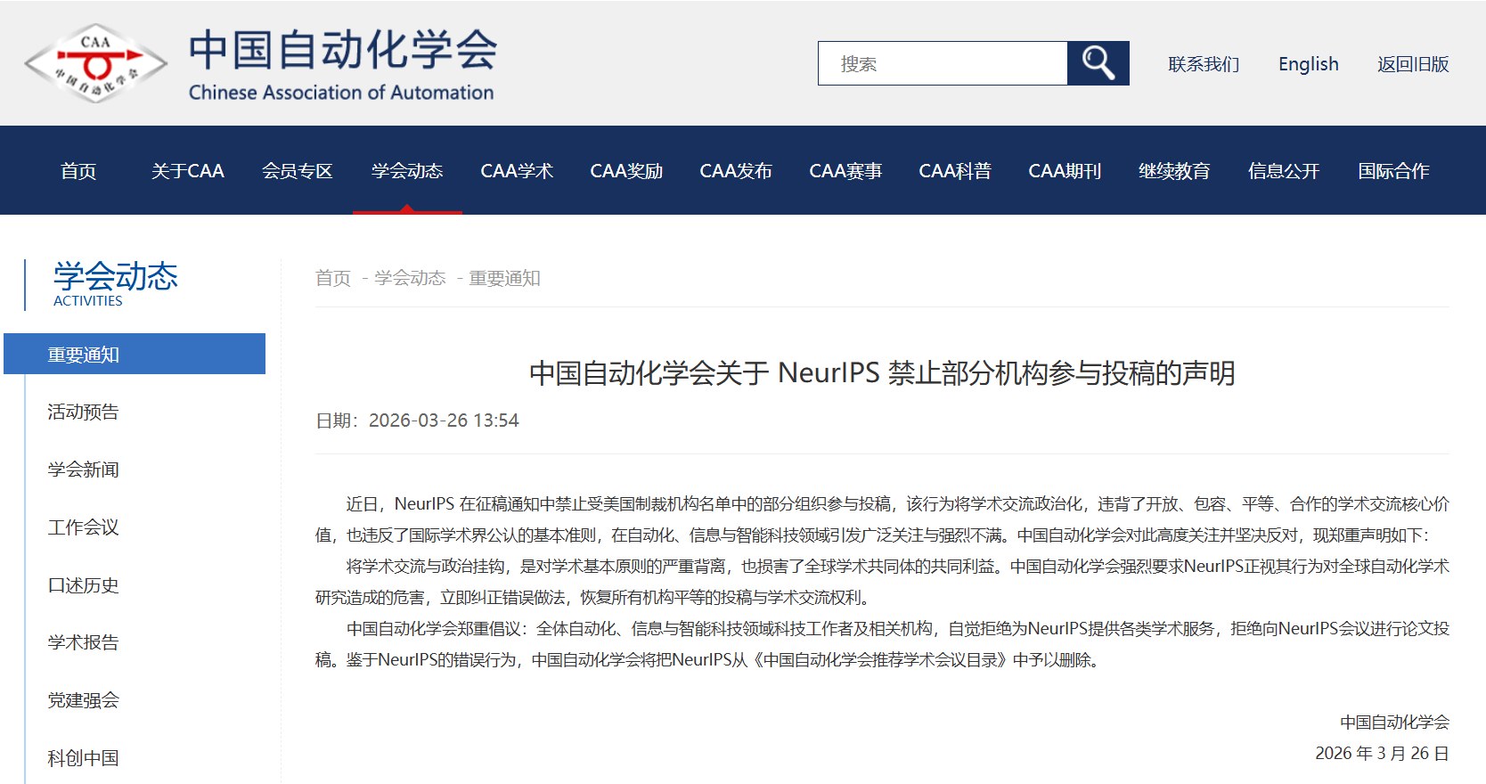Select 重要通知 in the sidebar
This screenshot has width=1486, height=784.
(84, 355)
